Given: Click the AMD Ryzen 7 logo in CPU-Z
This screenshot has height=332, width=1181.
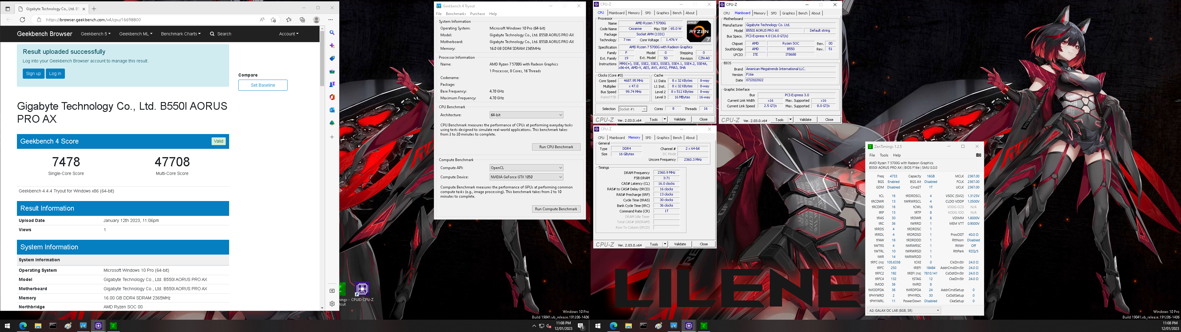Looking at the screenshot, I should tap(699, 31).
